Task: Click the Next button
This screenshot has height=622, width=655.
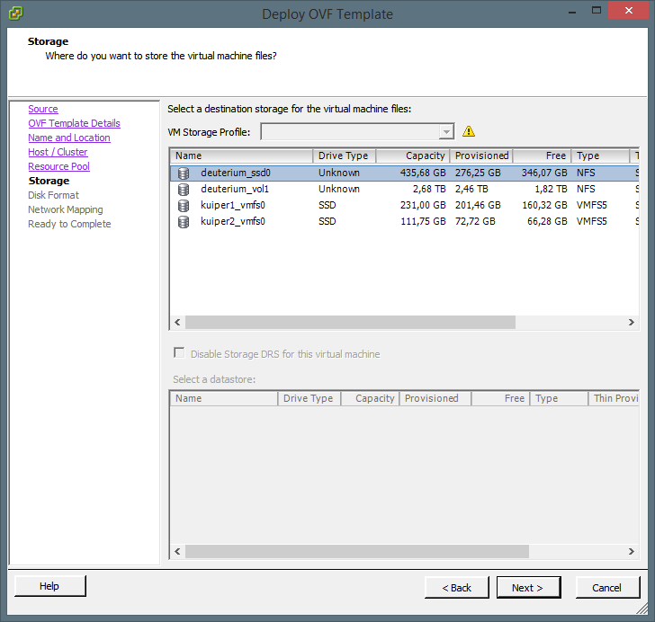Action: (x=528, y=587)
